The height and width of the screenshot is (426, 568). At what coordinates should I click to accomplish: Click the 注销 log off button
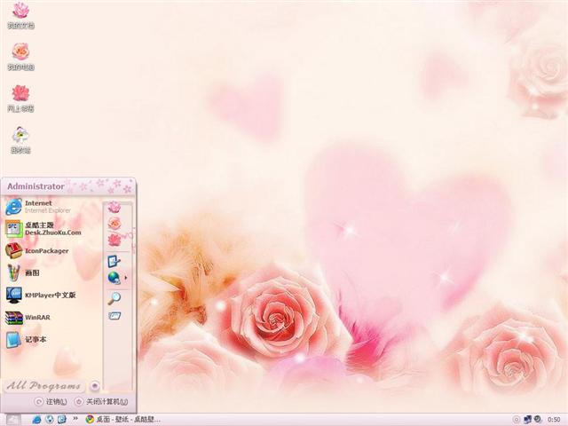click(51, 402)
